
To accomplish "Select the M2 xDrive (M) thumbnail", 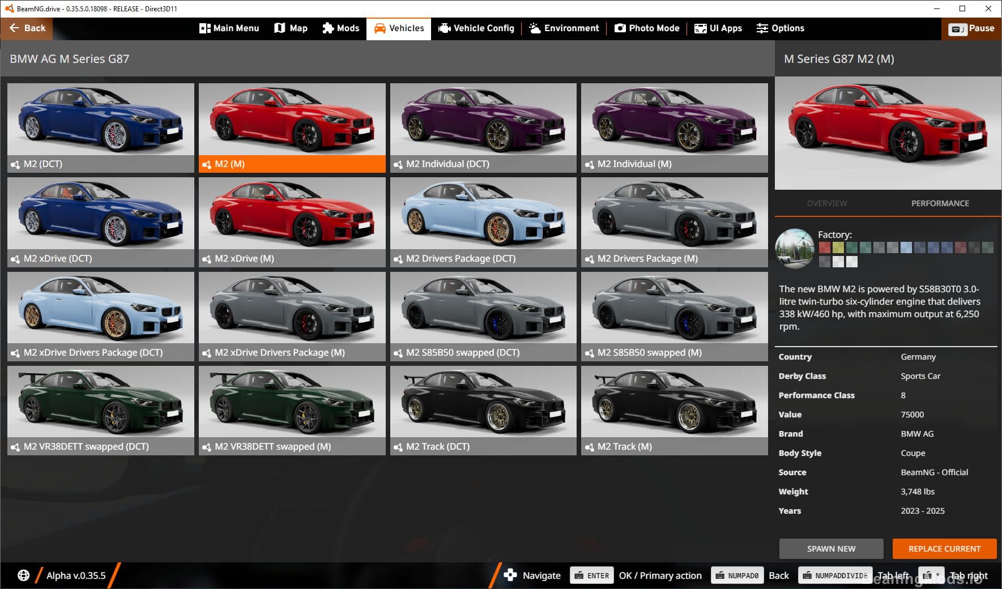I will pyautogui.click(x=292, y=222).
